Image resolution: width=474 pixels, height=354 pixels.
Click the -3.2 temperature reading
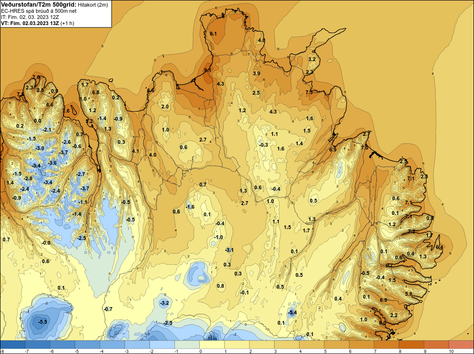164,303
